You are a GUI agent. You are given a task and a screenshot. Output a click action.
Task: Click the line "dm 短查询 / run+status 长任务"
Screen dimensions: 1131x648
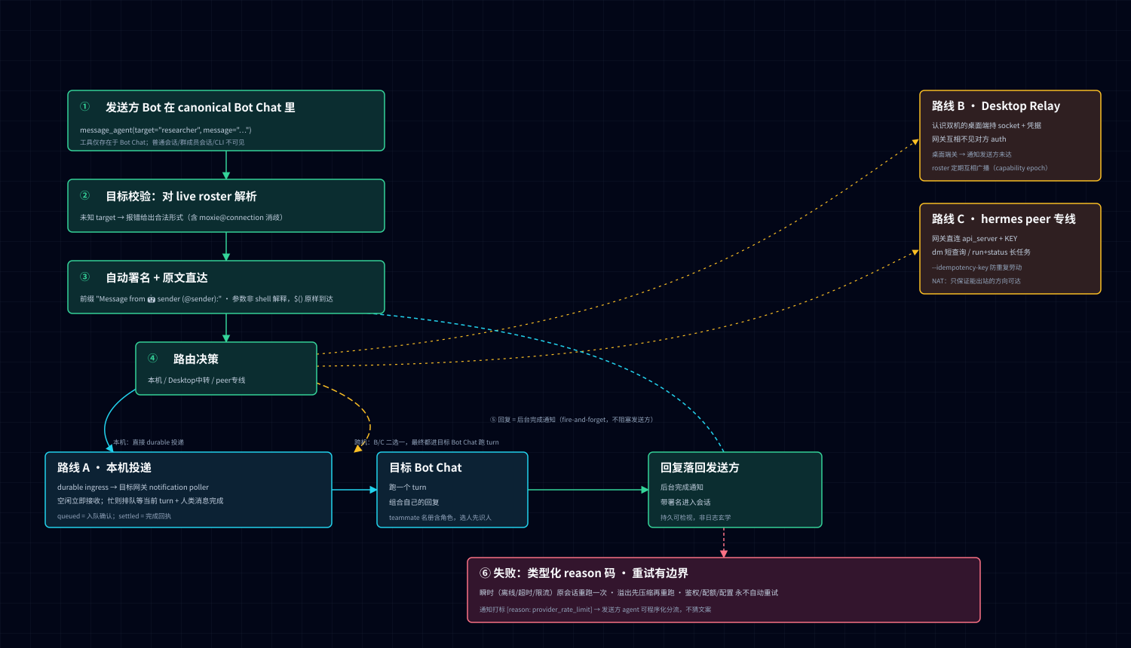pos(981,252)
